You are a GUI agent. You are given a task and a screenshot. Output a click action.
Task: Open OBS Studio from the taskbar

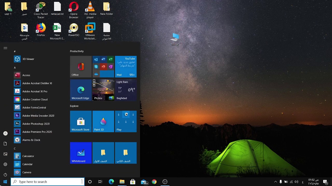tap(165, 182)
